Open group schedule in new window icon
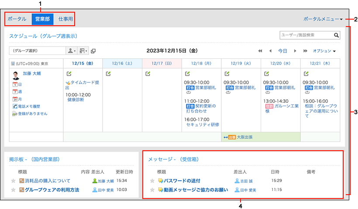 click(93, 51)
